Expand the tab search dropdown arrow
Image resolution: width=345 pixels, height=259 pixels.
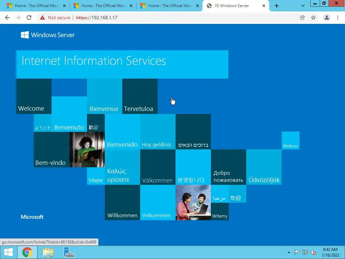coord(303,6)
